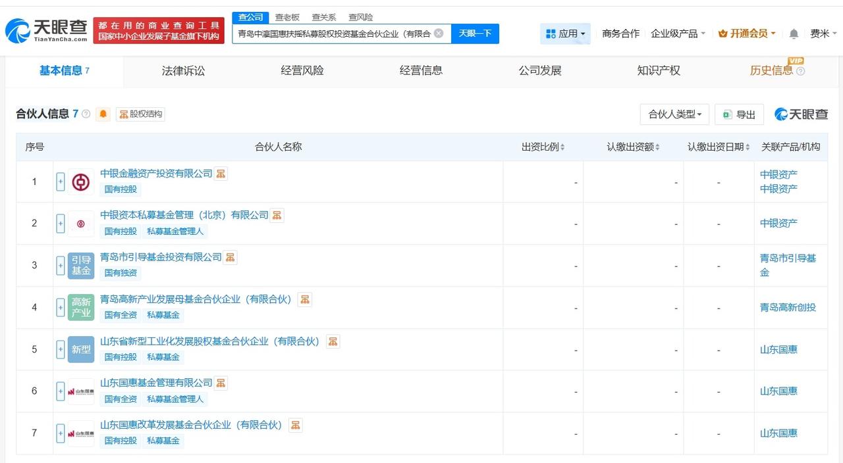Open equity structure icon for 中银资本私募基金管理（北京）有限公司
Image resolution: width=843 pixels, height=463 pixels.
click(x=277, y=215)
